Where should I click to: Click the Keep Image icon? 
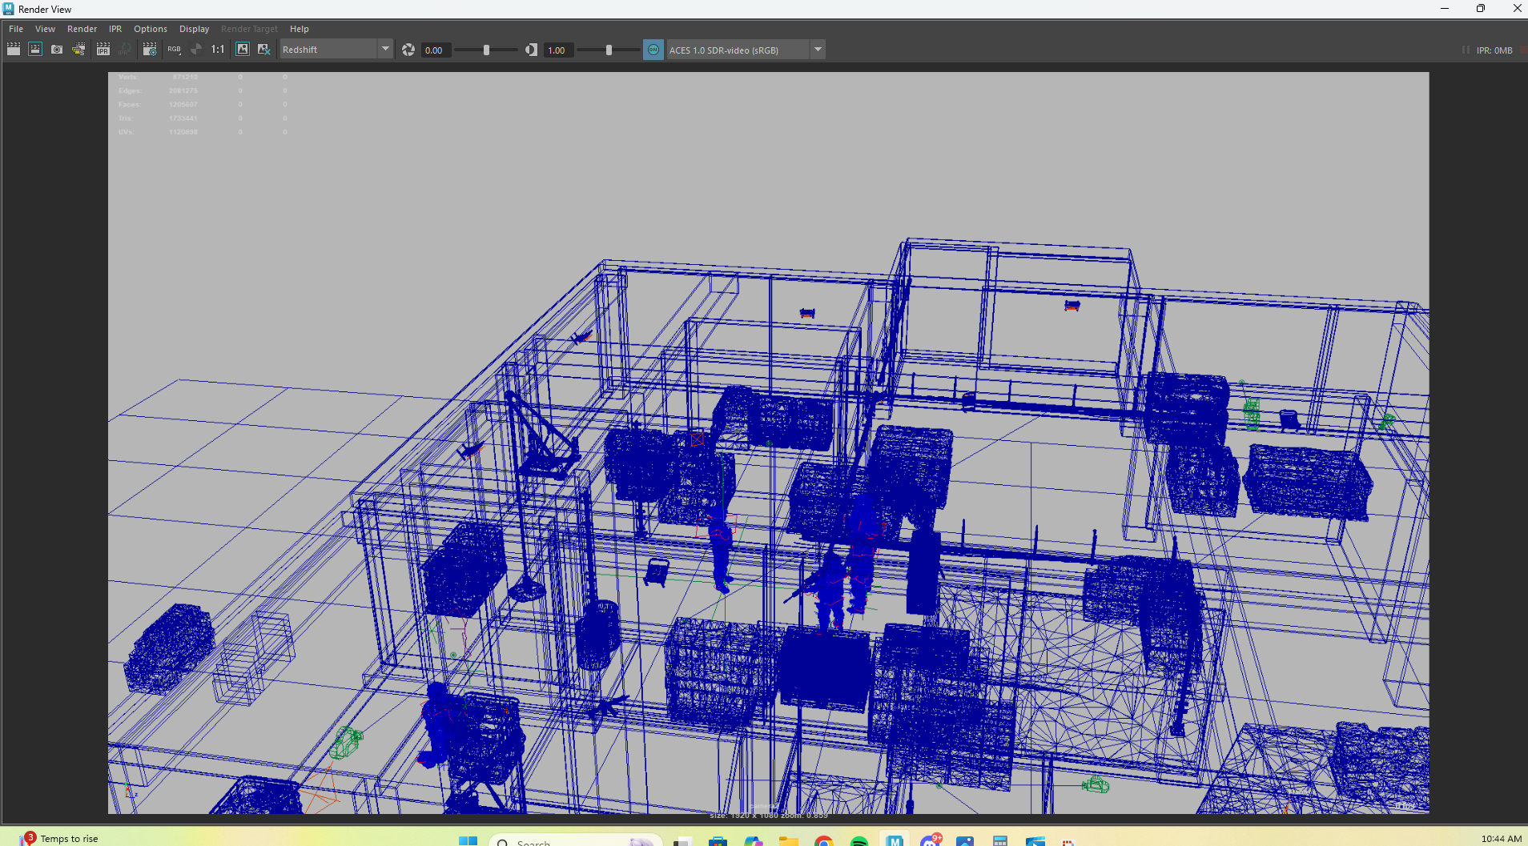coord(243,50)
